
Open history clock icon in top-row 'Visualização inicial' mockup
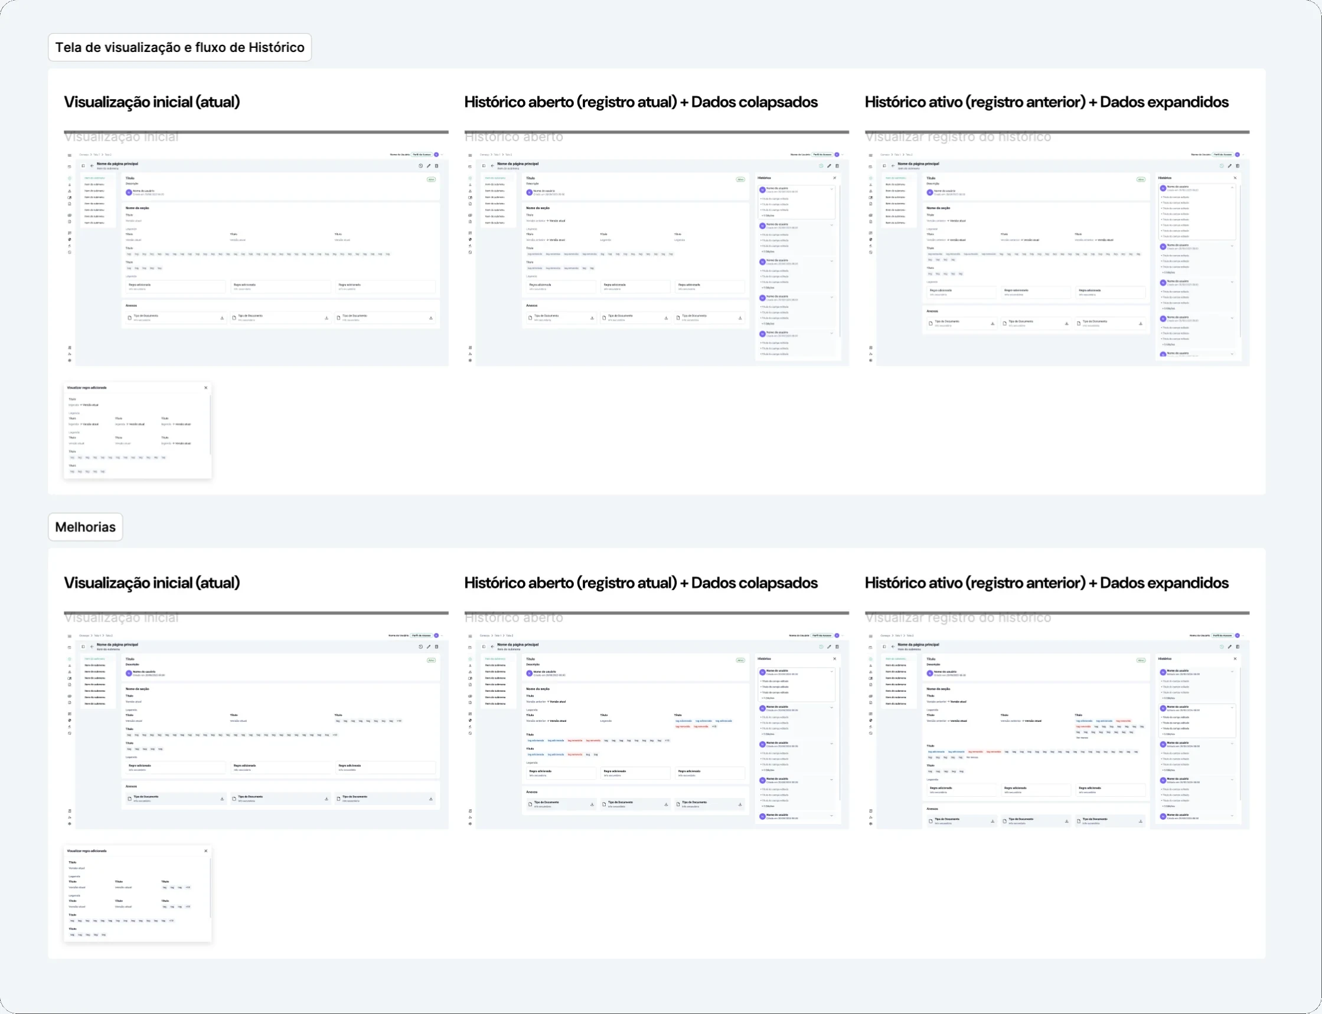pos(421,165)
